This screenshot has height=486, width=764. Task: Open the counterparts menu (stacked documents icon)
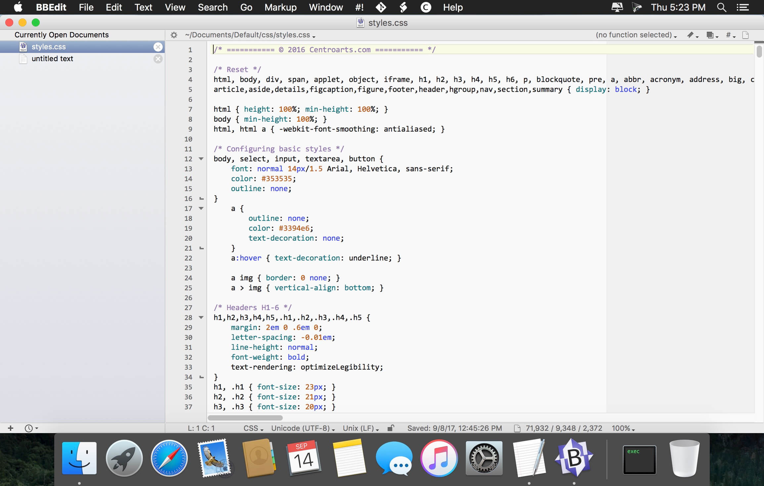click(710, 35)
